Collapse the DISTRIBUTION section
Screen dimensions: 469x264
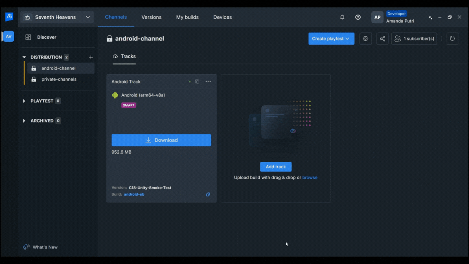click(24, 57)
